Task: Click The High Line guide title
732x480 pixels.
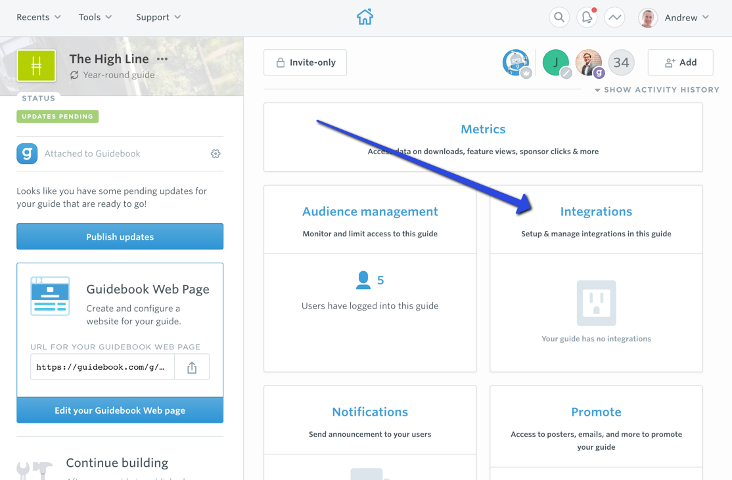Action: [x=109, y=59]
